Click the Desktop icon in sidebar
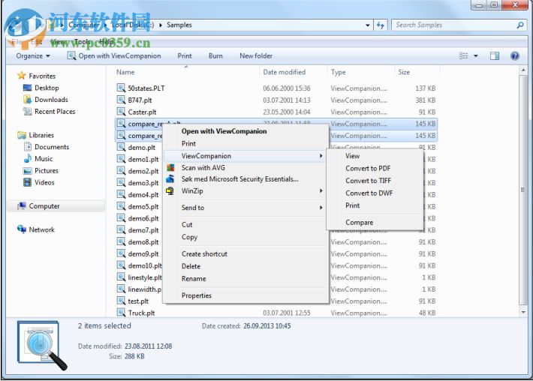The height and width of the screenshot is (381, 533). pyautogui.click(x=27, y=88)
